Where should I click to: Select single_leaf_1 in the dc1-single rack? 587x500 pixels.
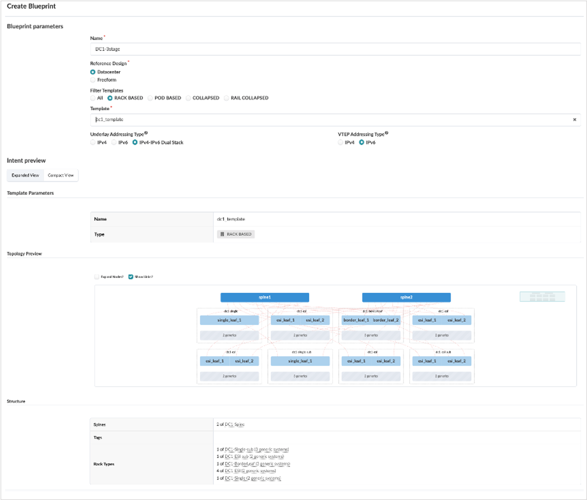point(229,320)
